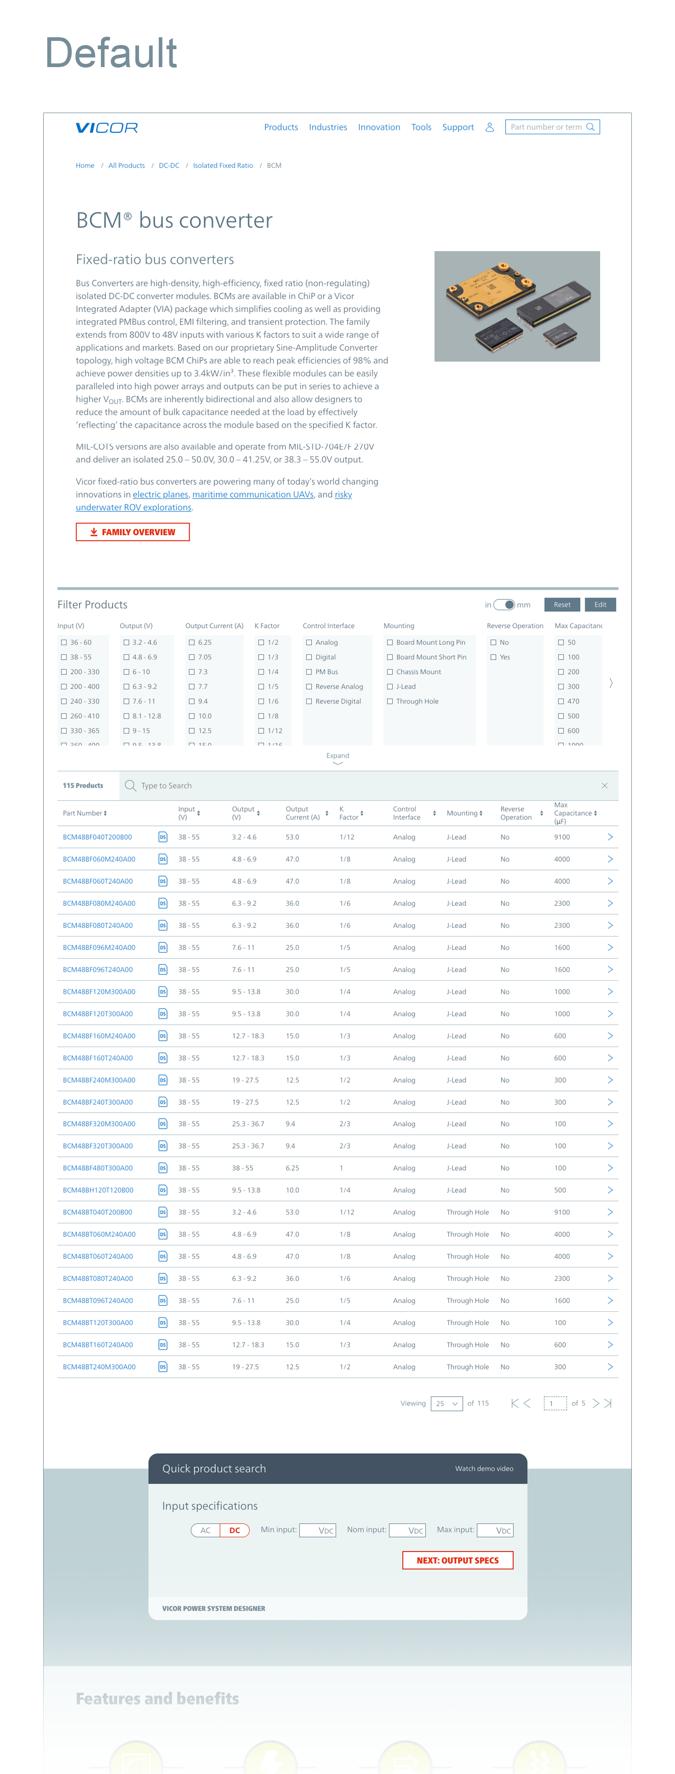Open datasheet icon for BCM48BF040T200B00
Viewport: 675px width, 1774px height.
point(163,837)
